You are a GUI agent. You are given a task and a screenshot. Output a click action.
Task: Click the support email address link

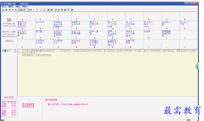tap(9, 36)
